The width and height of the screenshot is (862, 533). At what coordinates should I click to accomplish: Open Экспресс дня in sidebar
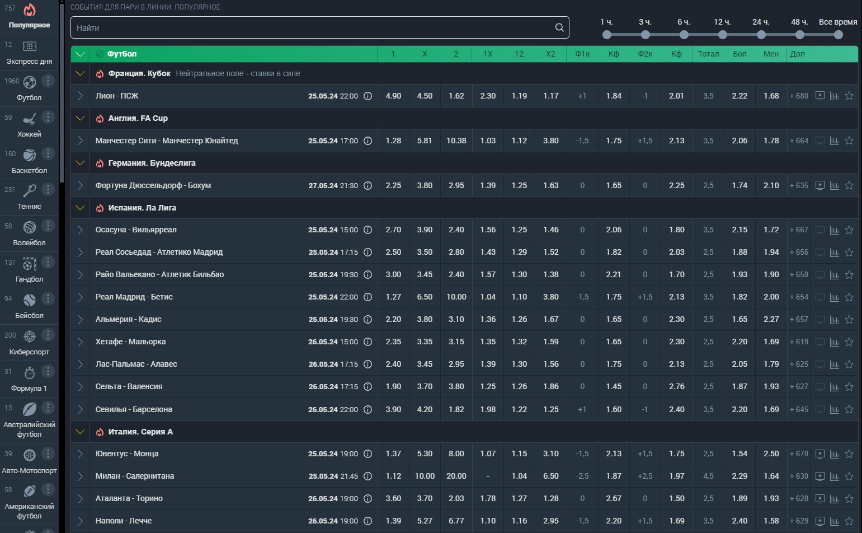pyautogui.click(x=29, y=52)
